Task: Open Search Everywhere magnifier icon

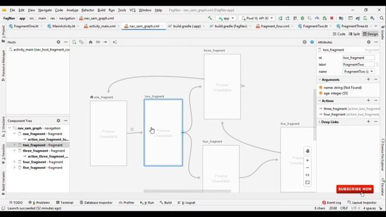Action: (x=382, y=18)
